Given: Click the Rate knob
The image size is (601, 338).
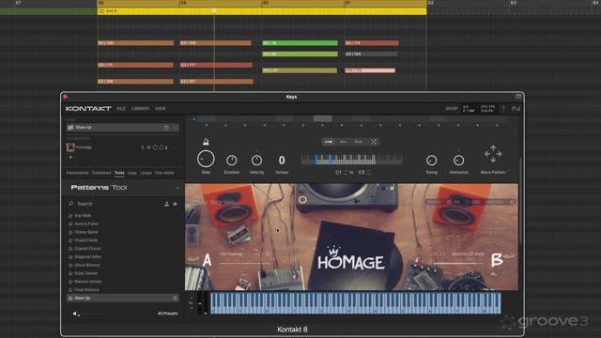Looking at the screenshot, I should [x=206, y=159].
